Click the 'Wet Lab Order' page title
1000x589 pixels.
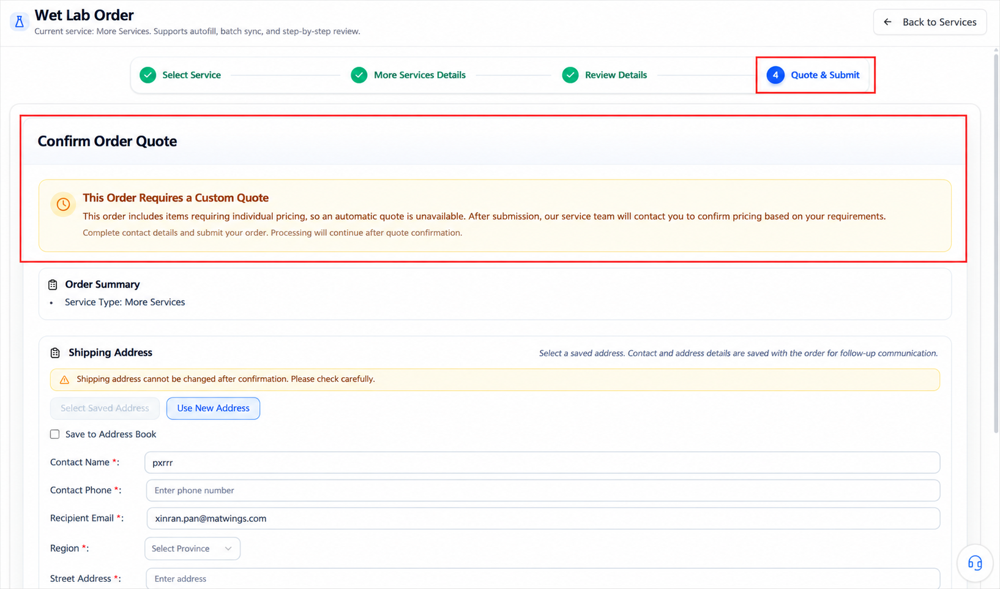click(84, 15)
